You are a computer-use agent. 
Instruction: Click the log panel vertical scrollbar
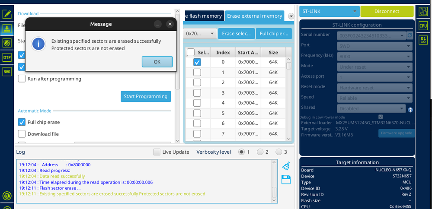pyautogui.click(x=274, y=182)
